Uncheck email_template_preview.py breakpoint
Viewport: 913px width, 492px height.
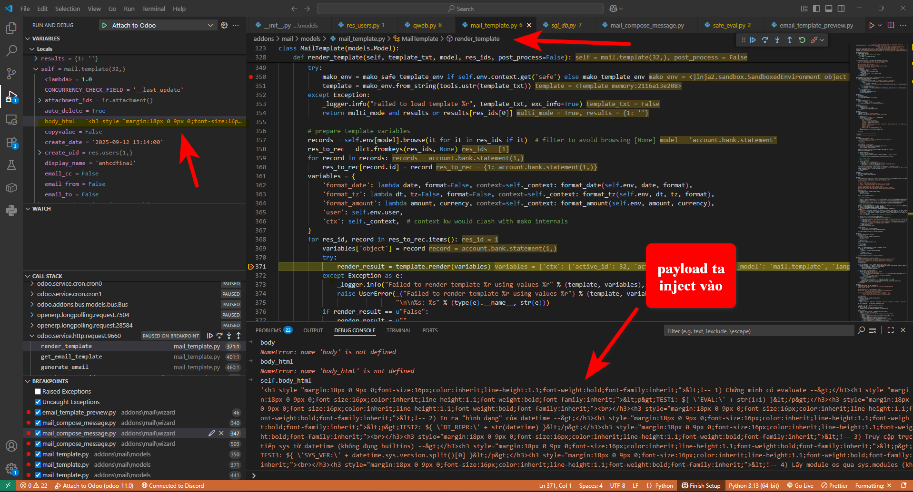point(38,413)
